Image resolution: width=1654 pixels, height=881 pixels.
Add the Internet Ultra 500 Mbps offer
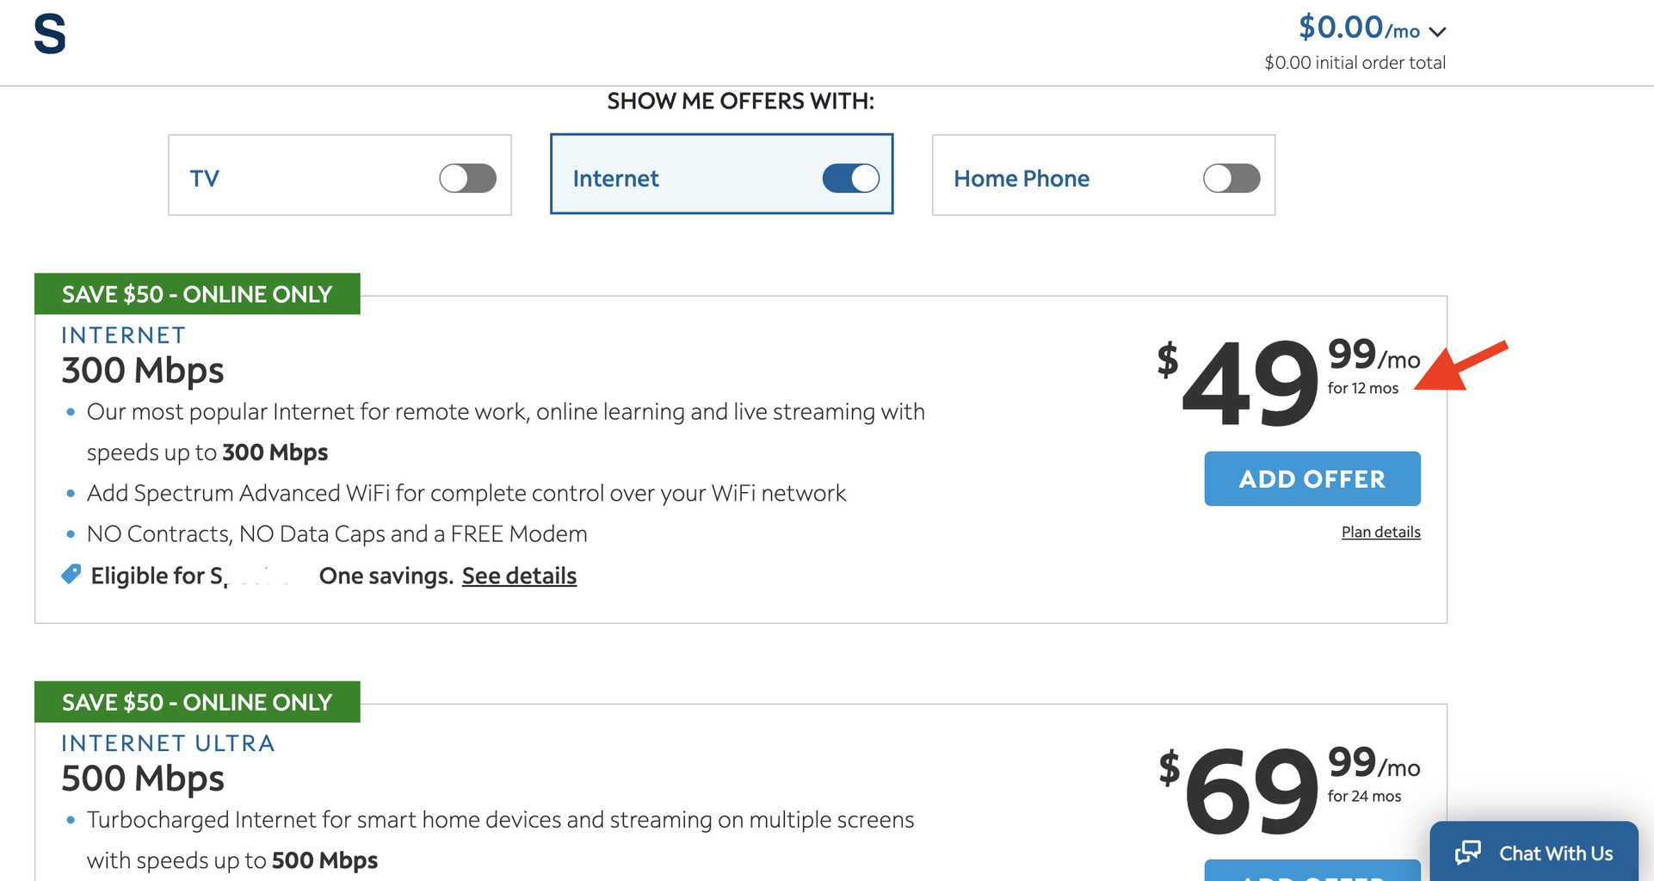point(1311,871)
